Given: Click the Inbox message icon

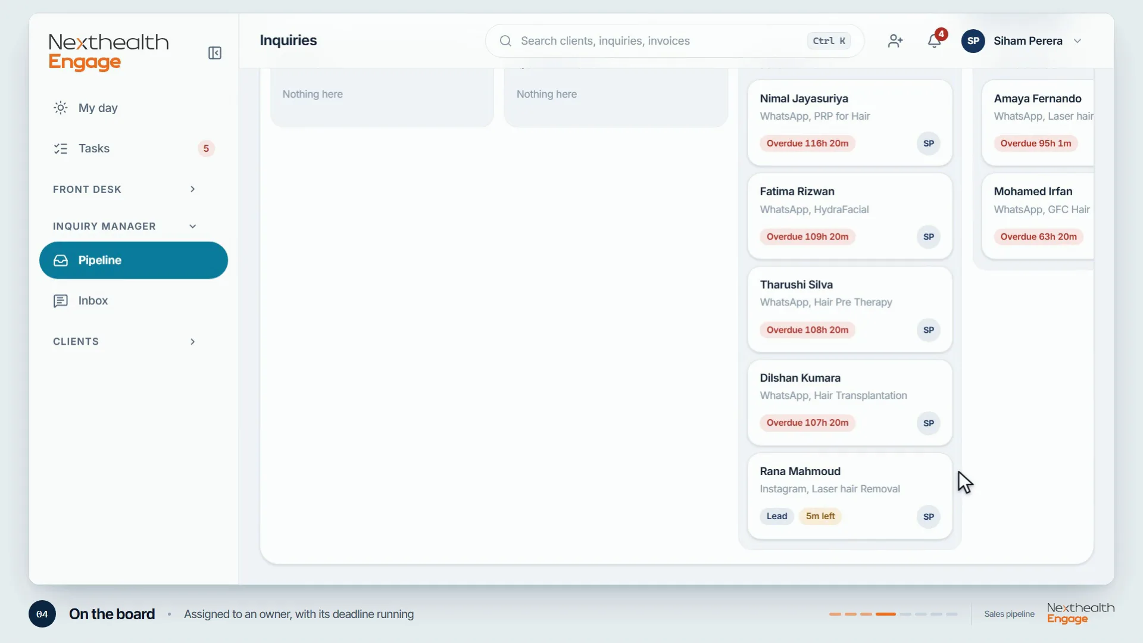Looking at the screenshot, I should (61, 301).
